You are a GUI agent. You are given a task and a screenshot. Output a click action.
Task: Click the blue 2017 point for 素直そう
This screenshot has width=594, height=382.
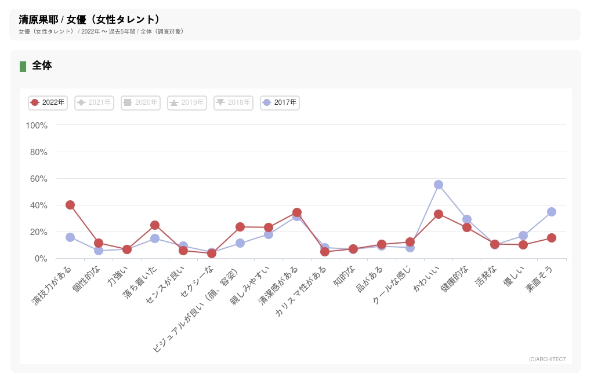pos(552,212)
